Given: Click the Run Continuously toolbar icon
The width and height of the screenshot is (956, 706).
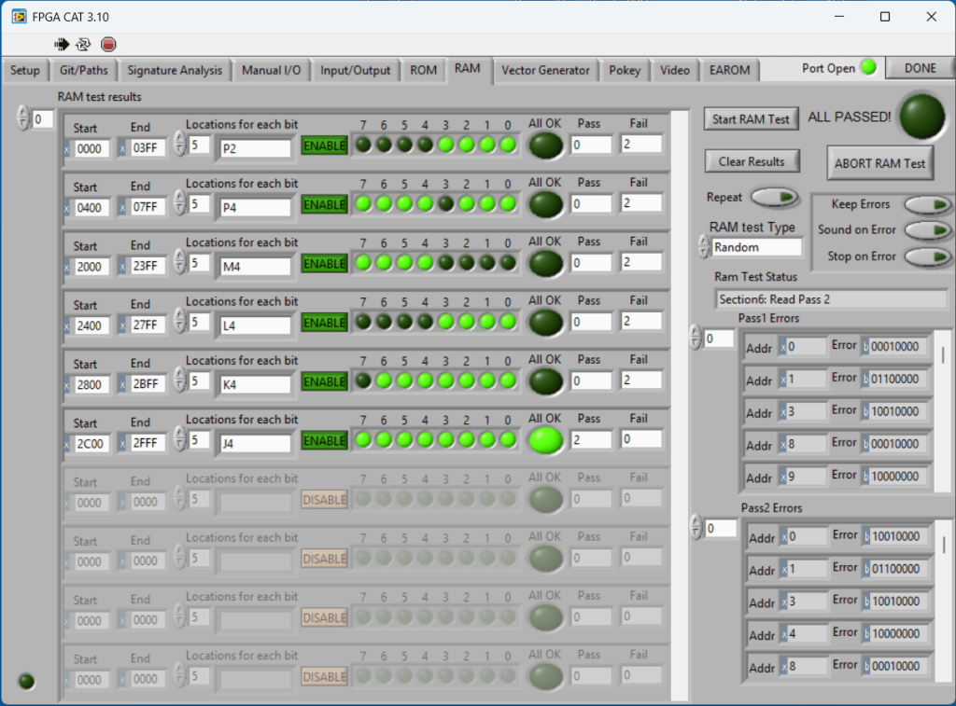Looking at the screenshot, I should click(84, 44).
